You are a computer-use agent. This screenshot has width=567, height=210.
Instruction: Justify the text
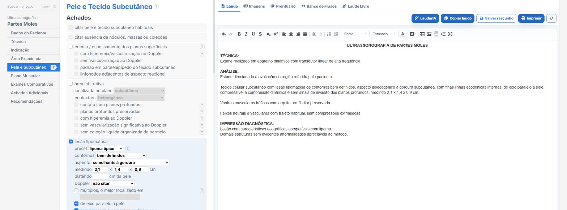(305, 34)
